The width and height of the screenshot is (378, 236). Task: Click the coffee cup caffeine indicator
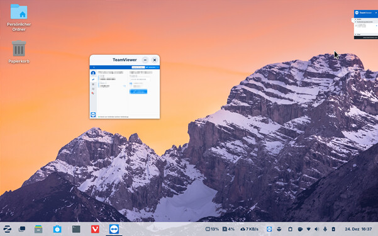point(300,228)
